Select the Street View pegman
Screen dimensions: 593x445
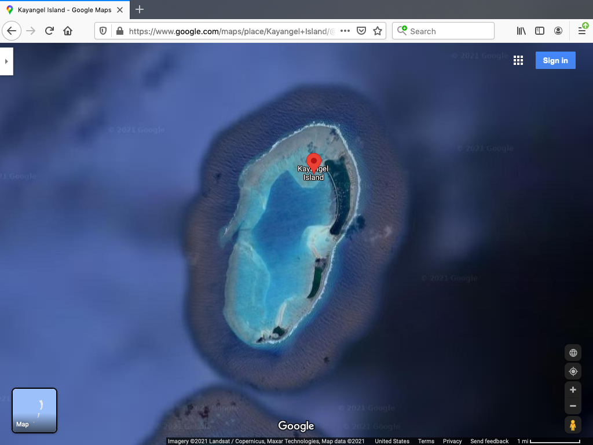point(573,425)
